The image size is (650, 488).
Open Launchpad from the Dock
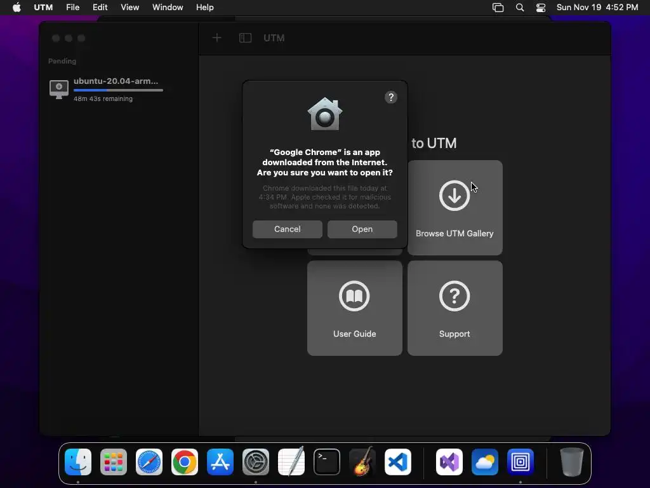click(x=114, y=462)
